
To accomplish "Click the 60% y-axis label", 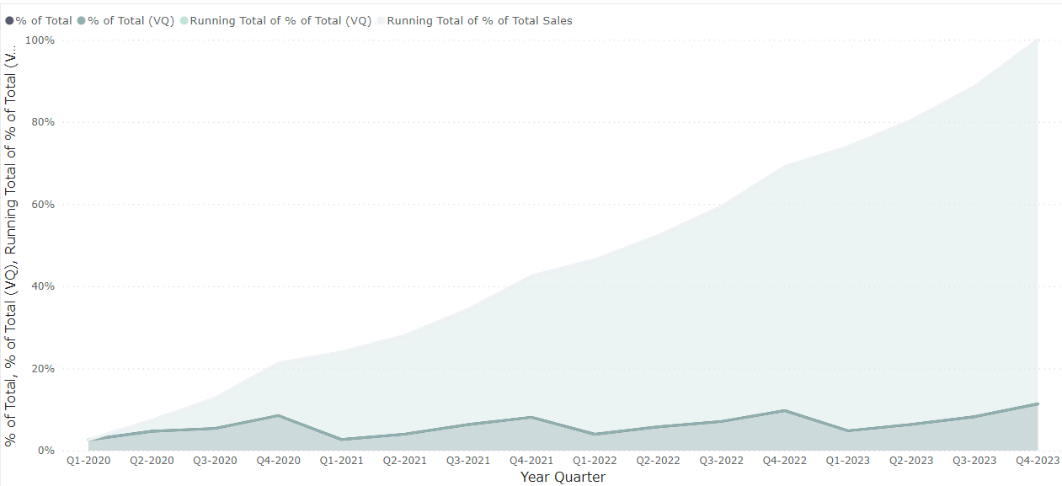I will pyautogui.click(x=44, y=204).
